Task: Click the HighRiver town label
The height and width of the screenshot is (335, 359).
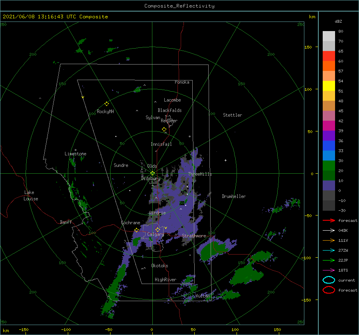Action: [x=166, y=280]
